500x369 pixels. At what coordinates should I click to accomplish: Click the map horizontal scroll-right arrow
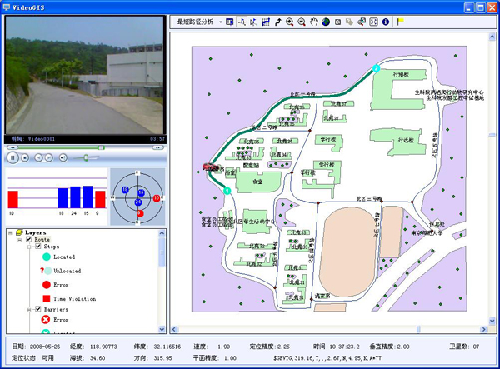pos(483,329)
